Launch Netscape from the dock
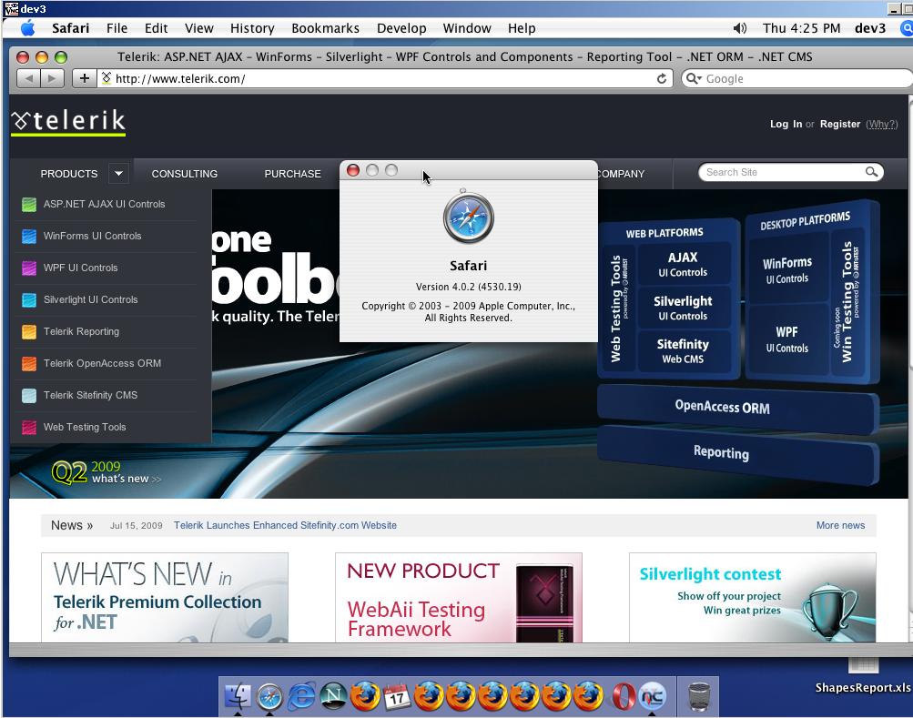 pos(334,696)
